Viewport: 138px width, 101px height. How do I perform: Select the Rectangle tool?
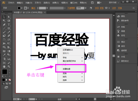9,29
